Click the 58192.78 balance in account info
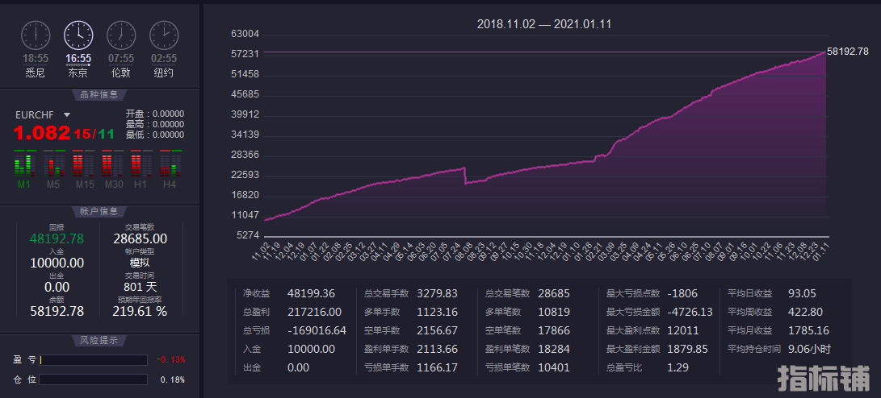The image size is (881, 398). (57, 311)
